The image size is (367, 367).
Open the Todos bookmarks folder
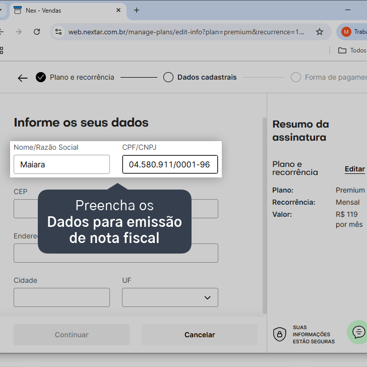pos(352,50)
